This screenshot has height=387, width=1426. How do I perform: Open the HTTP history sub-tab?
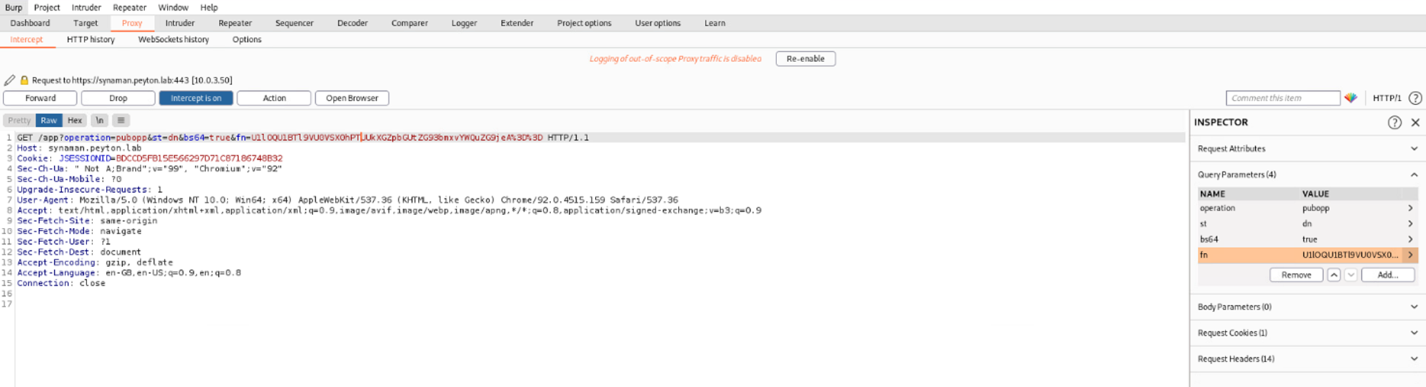pyautogui.click(x=90, y=39)
